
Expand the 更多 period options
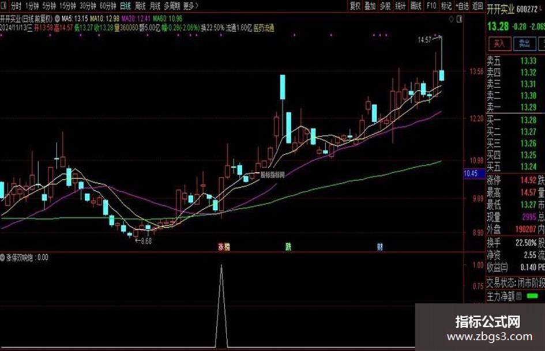(190, 6)
